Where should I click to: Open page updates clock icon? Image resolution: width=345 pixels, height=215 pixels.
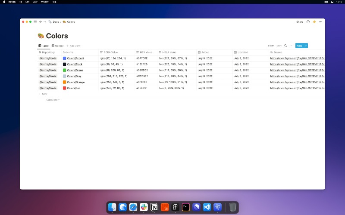[308, 22]
